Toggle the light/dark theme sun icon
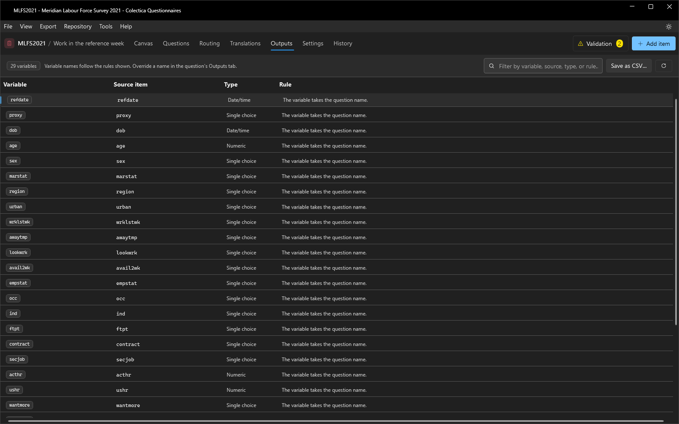679x424 pixels. pos(669,27)
